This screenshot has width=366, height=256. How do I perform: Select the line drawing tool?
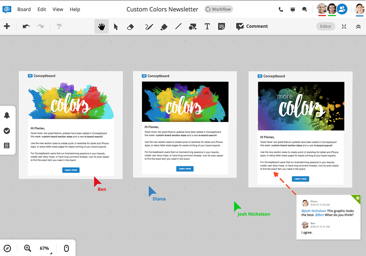(x=178, y=27)
